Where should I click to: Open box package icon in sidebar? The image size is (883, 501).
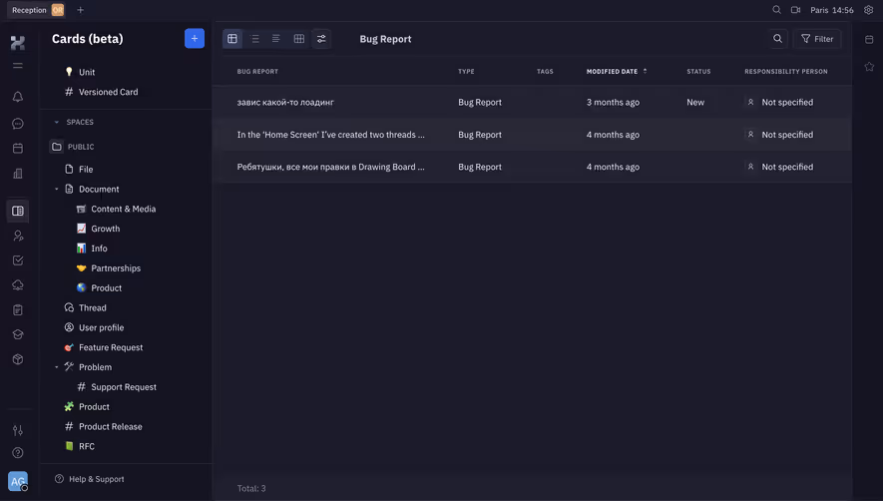(x=18, y=359)
